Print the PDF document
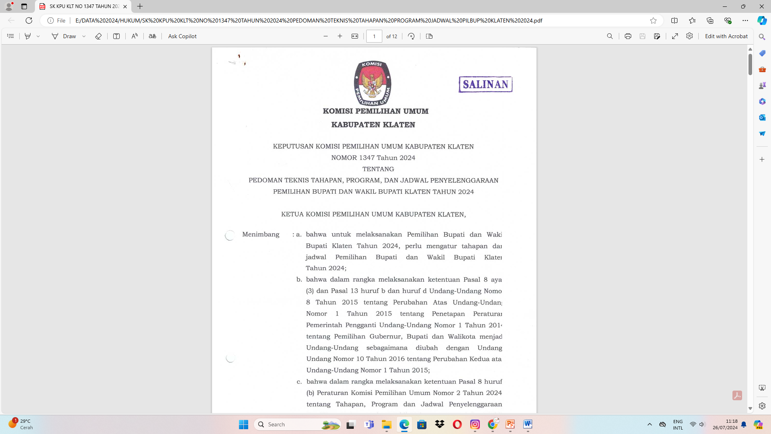The image size is (771, 434). pyautogui.click(x=628, y=36)
